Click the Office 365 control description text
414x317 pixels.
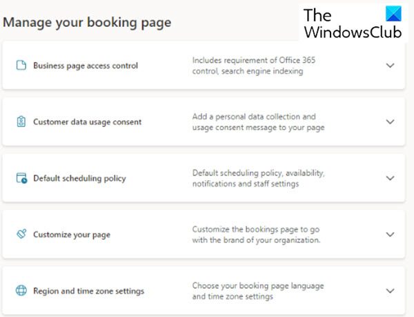(253, 66)
